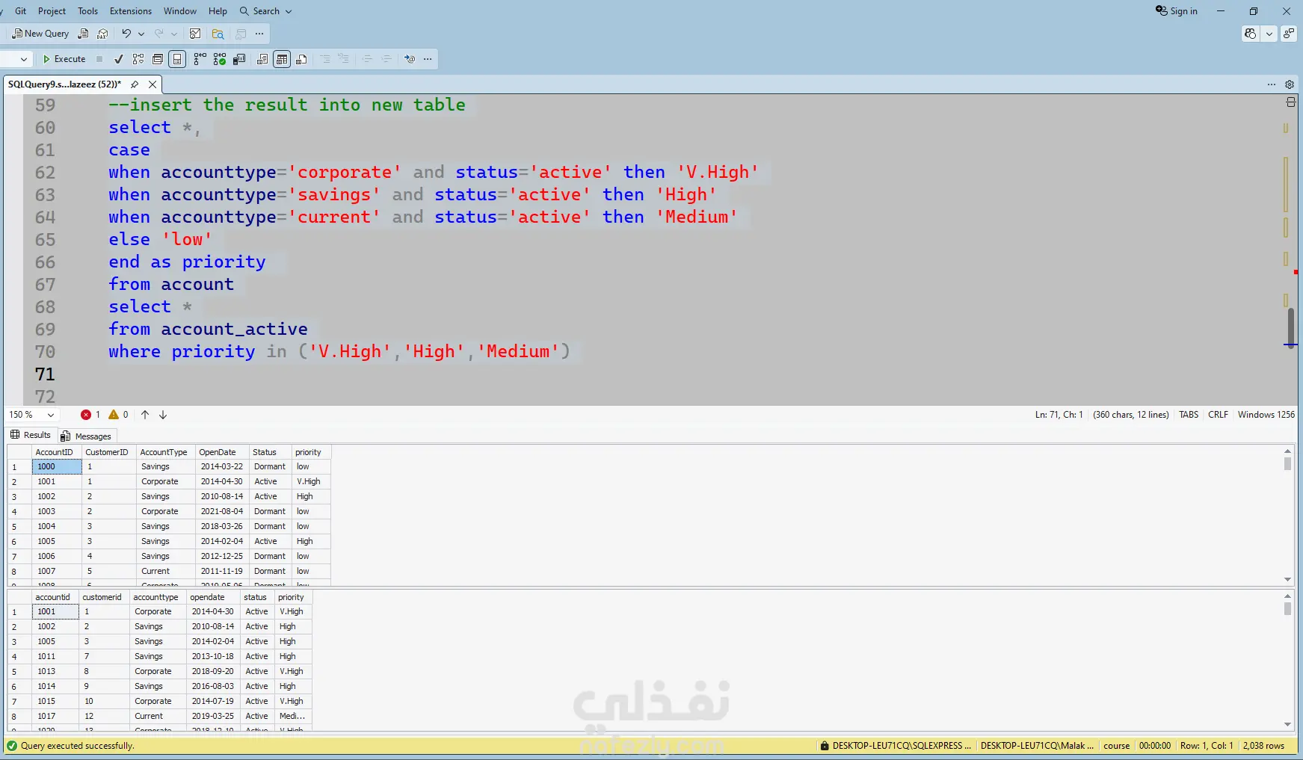Expand the undo history dropdown

[x=141, y=34]
